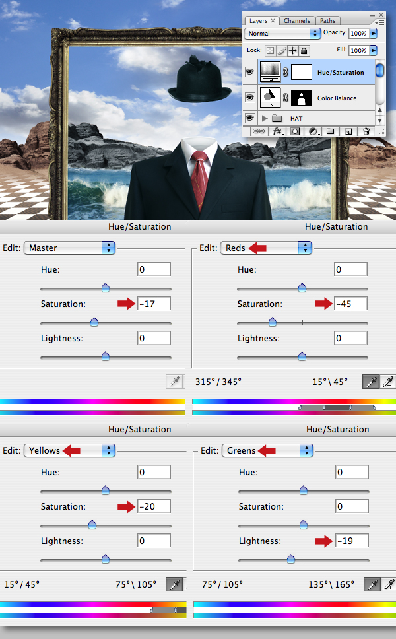
Task: Click Link layers chain icon at panel bottom
Action: click(258, 131)
